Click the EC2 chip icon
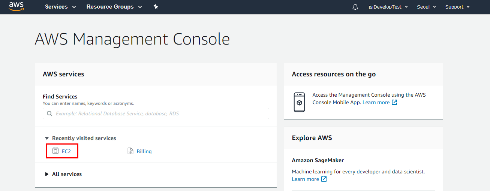Screen dimensions: 490x191 (x=55, y=151)
